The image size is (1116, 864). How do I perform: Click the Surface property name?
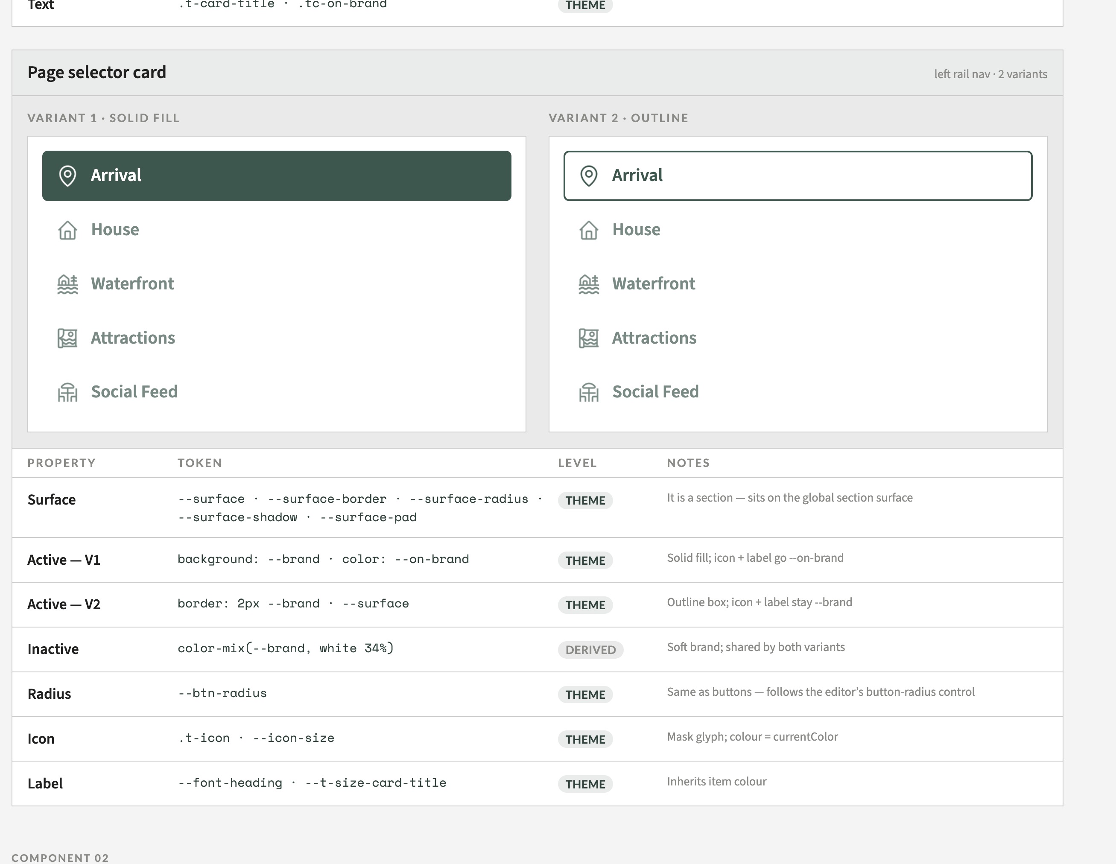pyautogui.click(x=52, y=500)
